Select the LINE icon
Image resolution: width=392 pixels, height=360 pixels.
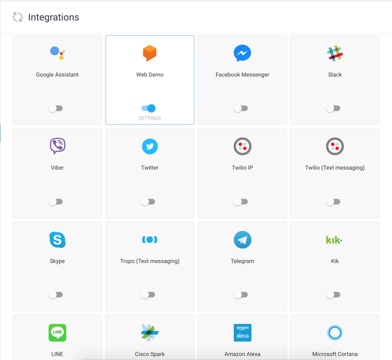(57, 333)
